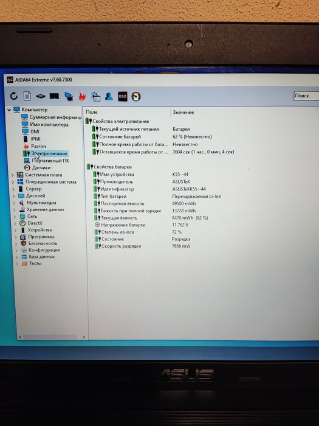Click in the Поиск search field
Screen dimensions: 319x426
pos(306,96)
